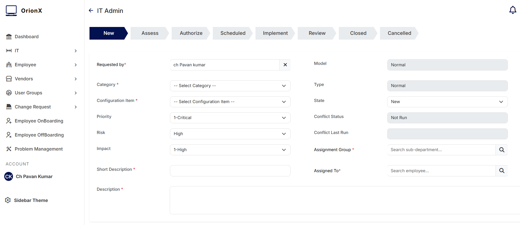Clear the Requested by field with X
This screenshot has height=225, width=520.
(x=285, y=65)
